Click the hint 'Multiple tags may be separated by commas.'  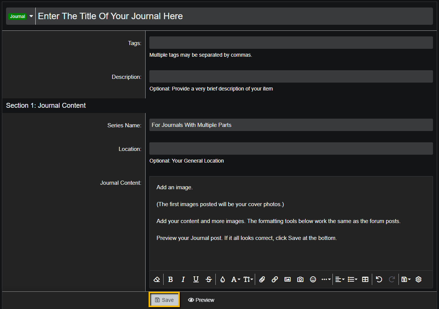[x=201, y=55]
